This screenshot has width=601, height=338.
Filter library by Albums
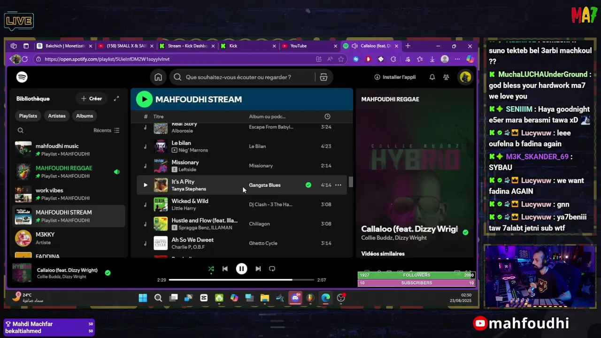[x=85, y=116]
